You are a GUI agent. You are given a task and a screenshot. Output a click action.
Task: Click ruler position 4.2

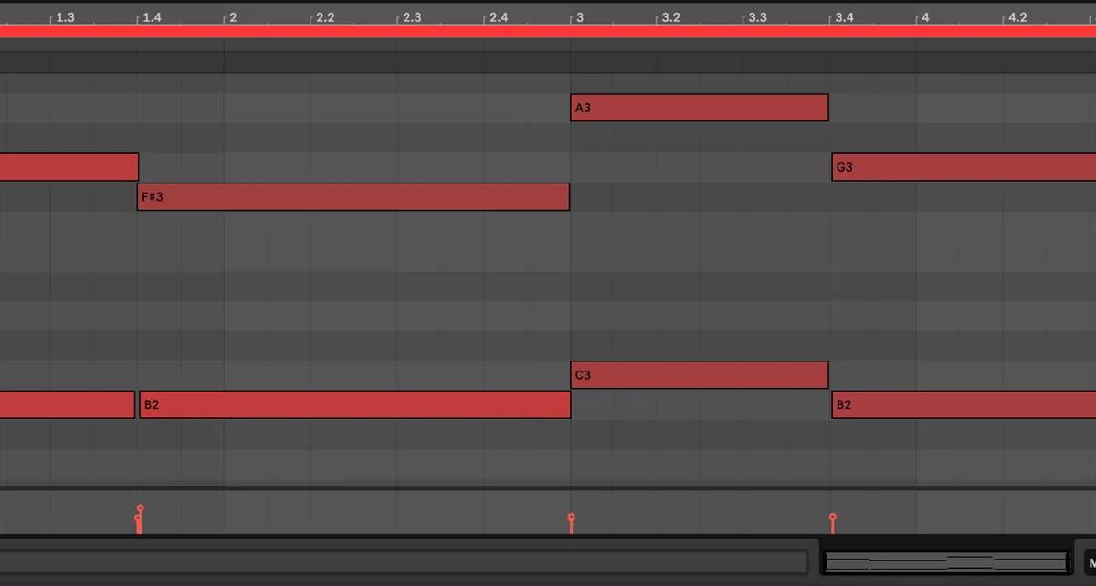pos(1017,16)
